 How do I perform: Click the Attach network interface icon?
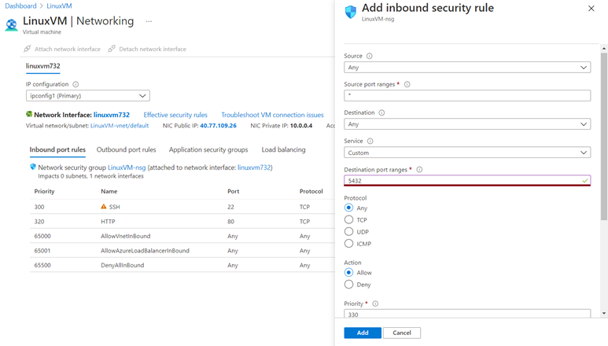click(28, 49)
